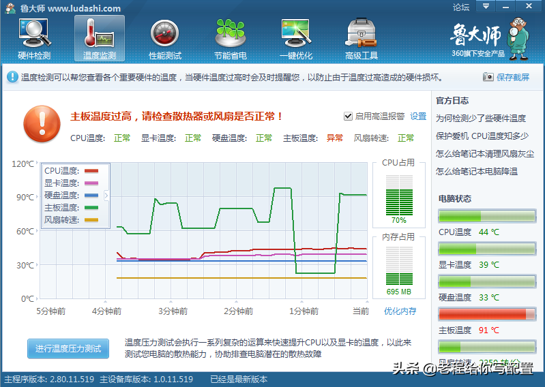Viewport: 545px width, 387px height.
Task: Click the 电脑状态 section heading
Action: pyautogui.click(x=455, y=198)
